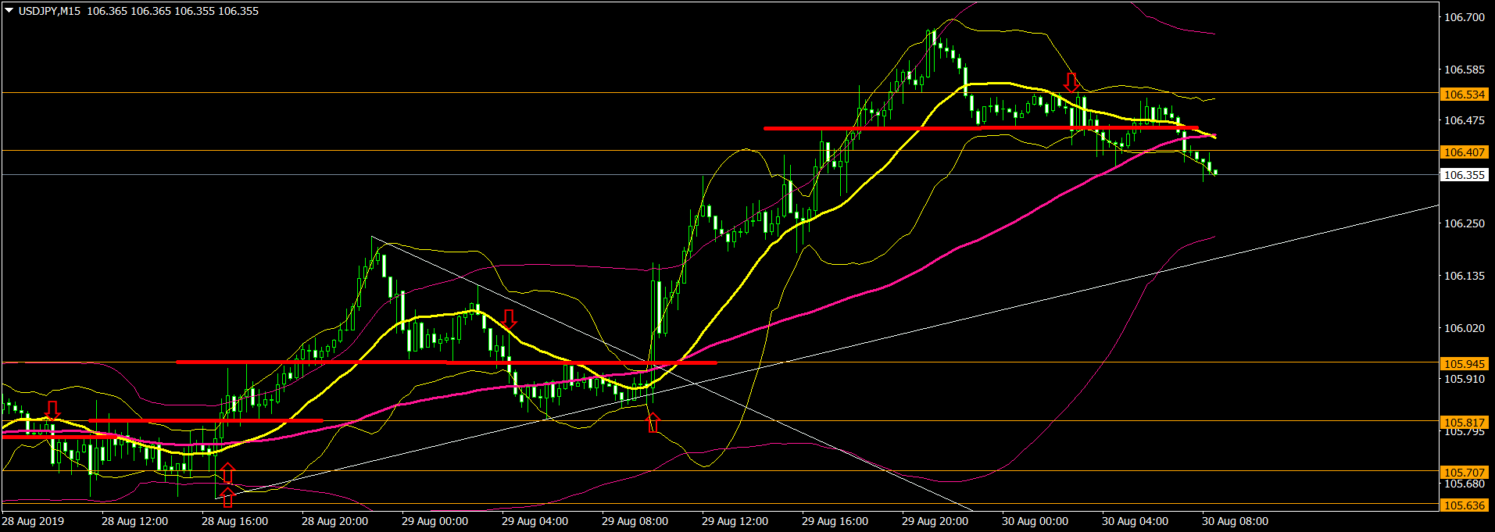Click the 28 Aug 12:00 time label
The height and width of the screenshot is (532, 1495).
(x=134, y=521)
